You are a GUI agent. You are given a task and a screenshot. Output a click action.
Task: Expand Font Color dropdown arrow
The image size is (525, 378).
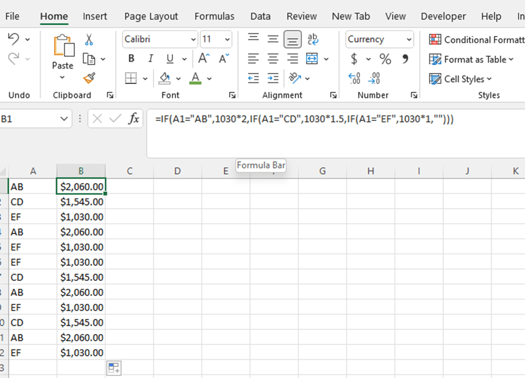tap(209, 79)
